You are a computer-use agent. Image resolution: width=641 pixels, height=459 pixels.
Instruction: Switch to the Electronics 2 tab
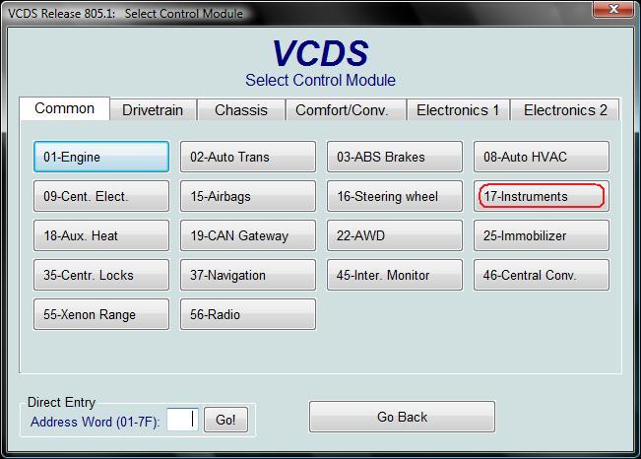(565, 109)
